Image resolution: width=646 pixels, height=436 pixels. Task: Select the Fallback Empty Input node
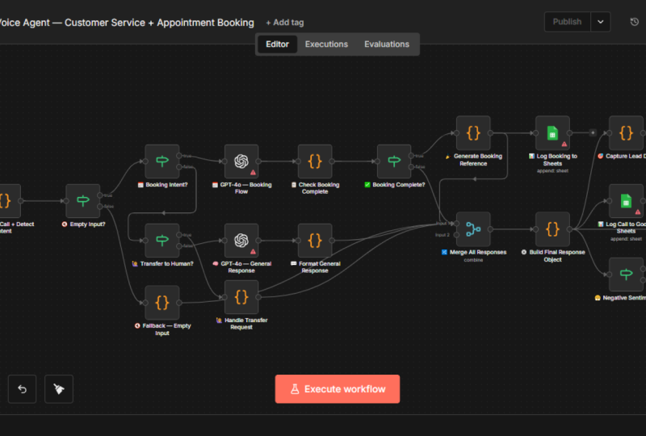point(162,303)
